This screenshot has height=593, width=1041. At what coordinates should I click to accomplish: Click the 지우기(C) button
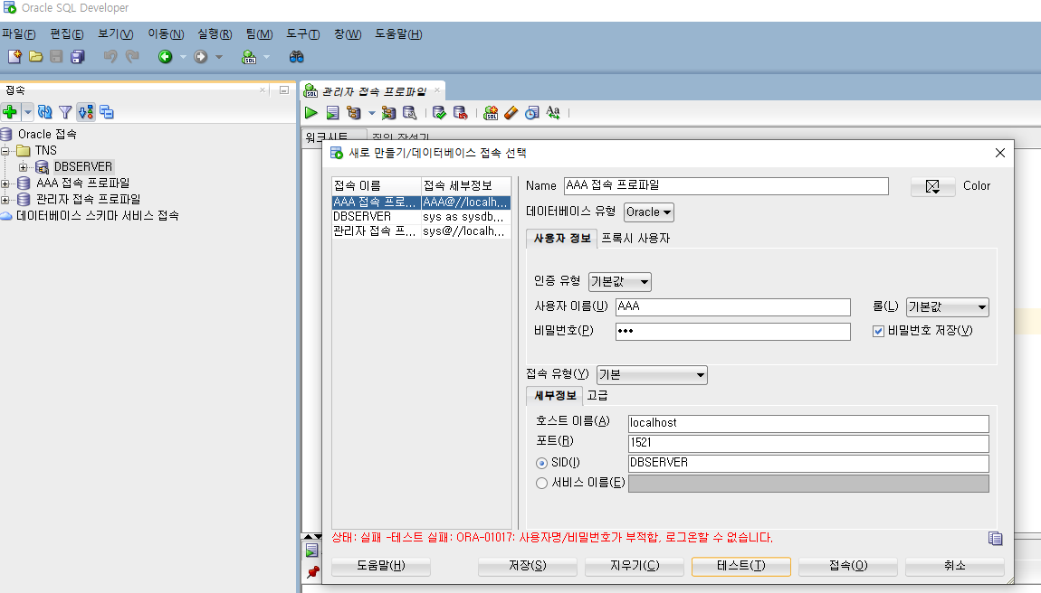[x=634, y=566]
